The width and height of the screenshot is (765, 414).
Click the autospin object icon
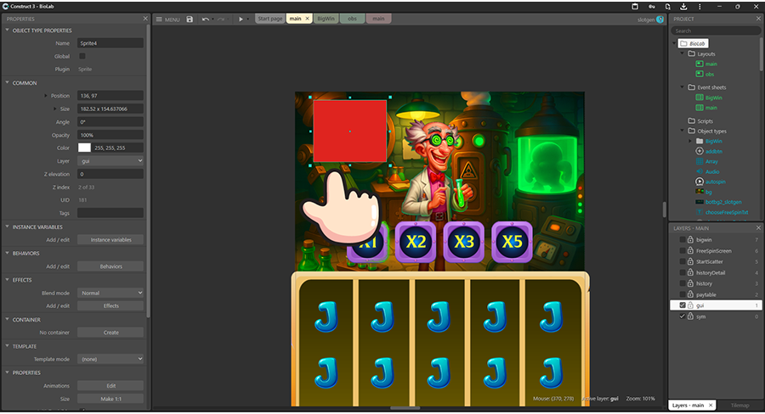(700, 181)
